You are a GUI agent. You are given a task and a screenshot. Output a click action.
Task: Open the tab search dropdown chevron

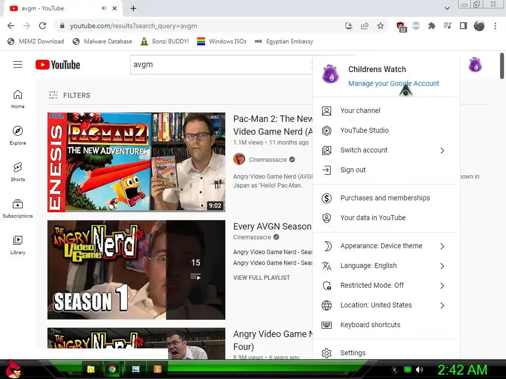(447, 8)
